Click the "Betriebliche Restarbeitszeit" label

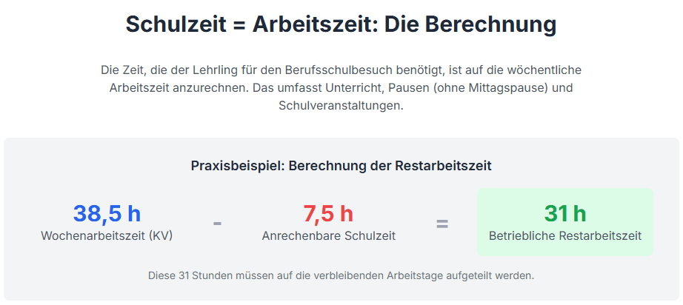[564, 236]
